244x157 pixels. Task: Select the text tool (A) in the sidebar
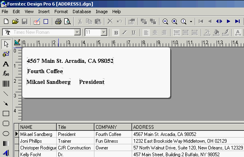[6, 64]
